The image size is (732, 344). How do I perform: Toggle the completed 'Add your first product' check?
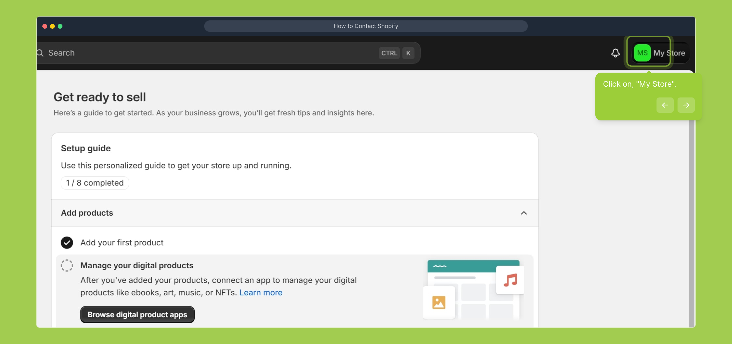click(67, 243)
